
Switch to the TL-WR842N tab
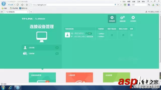coord(16,12)
